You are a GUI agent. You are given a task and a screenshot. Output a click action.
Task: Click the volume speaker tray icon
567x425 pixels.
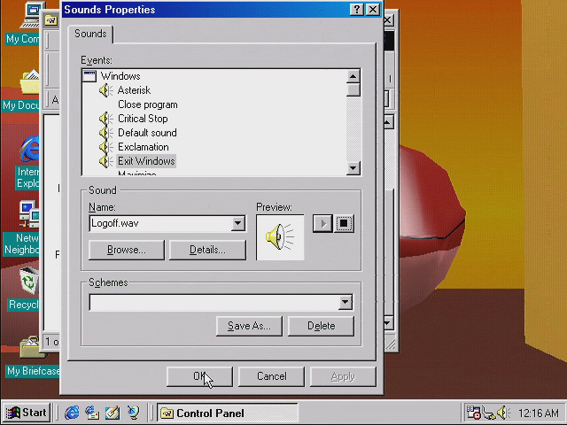coord(503,413)
